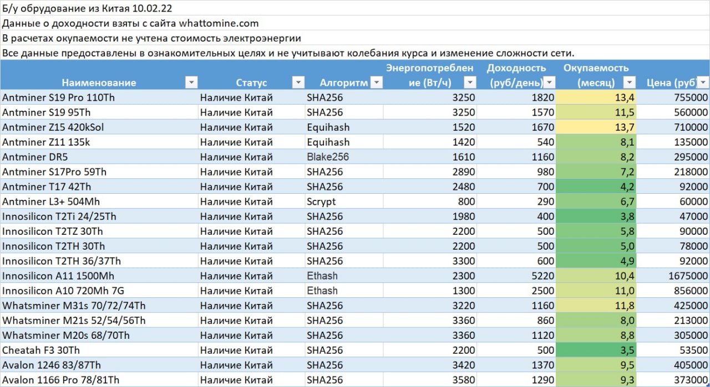Select the note about стоимость электроэнергии
Screen dimensions: 710x387
(355, 38)
